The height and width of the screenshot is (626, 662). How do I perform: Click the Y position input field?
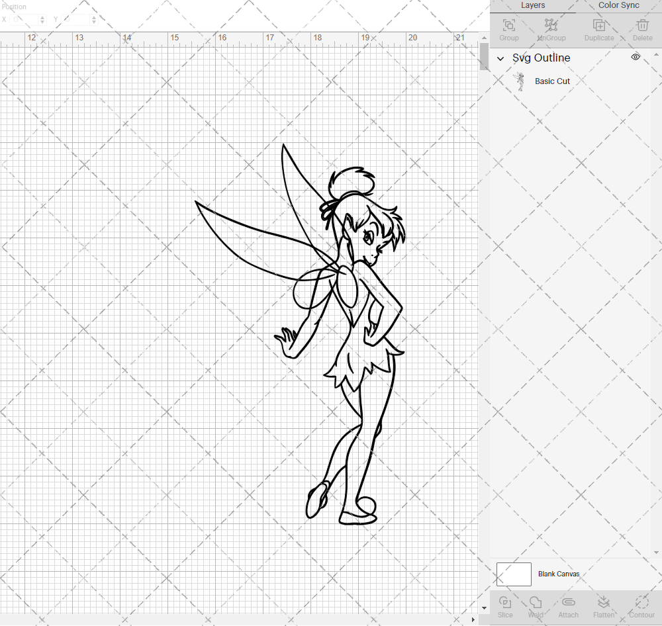pos(76,19)
